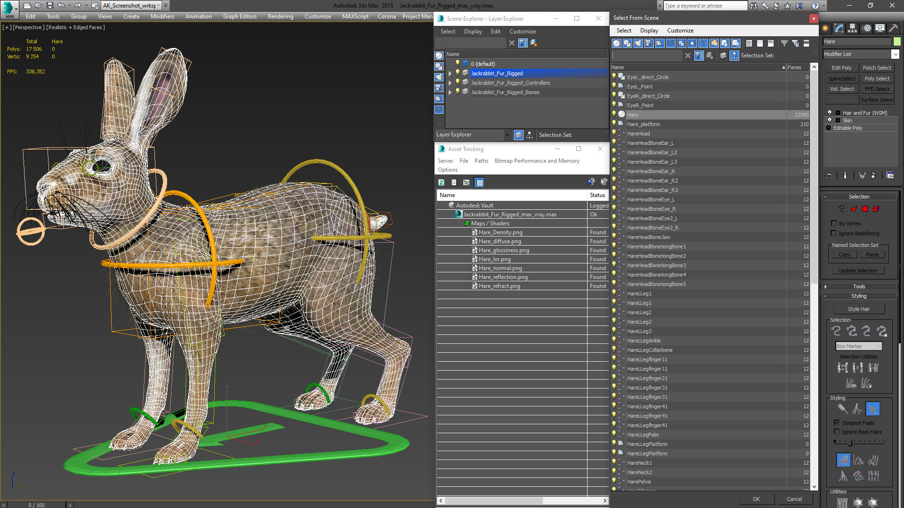The image size is (904, 508).
Task: Open Paths menu in Asset Tracking
Action: pos(481,161)
